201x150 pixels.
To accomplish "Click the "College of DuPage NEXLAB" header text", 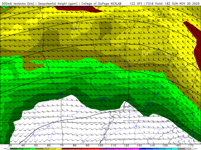I will pyautogui.click(x=102, y=3).
